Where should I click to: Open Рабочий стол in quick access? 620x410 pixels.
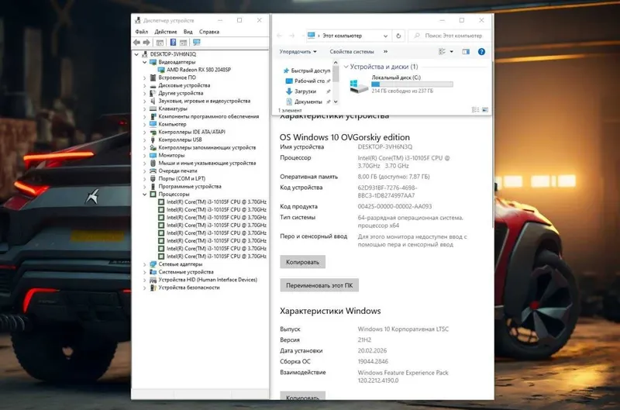[309, 81]
